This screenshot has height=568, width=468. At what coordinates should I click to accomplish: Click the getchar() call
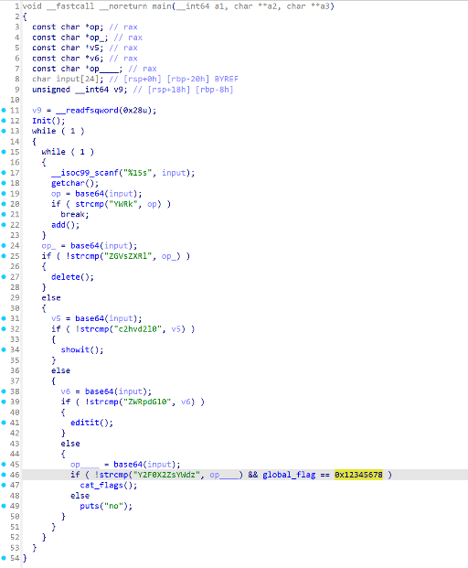tap(75, 183)
